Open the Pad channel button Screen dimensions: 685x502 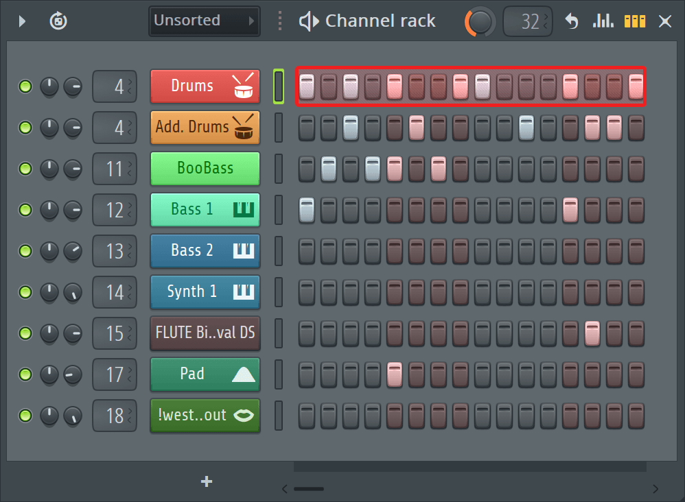click(205, 374)
